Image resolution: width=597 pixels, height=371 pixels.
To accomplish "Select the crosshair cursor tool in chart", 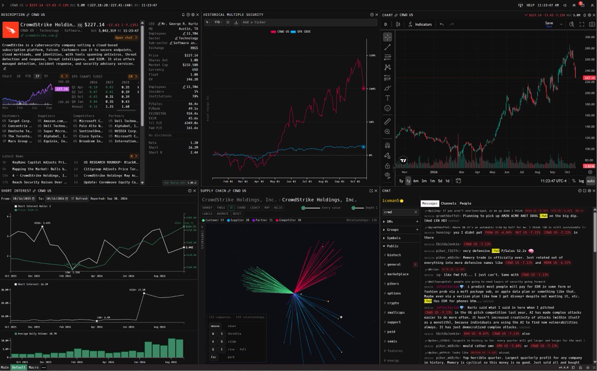I will tap(387, 37).
